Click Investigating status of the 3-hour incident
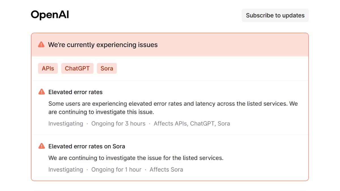 (x=66, y=124)
